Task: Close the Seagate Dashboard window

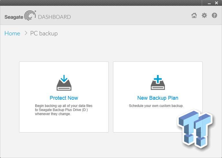Action: [217, 3]
